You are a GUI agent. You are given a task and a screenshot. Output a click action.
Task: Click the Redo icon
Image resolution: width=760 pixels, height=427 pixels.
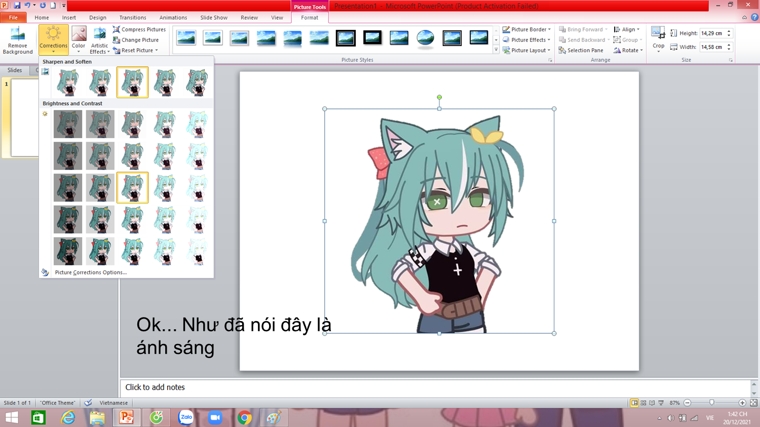(43, 6)
